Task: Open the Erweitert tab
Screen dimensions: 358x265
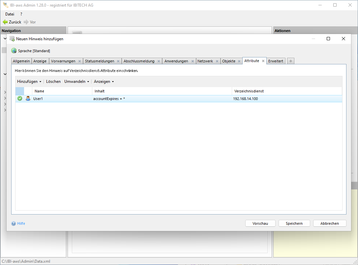Action: tap(276, 61)
